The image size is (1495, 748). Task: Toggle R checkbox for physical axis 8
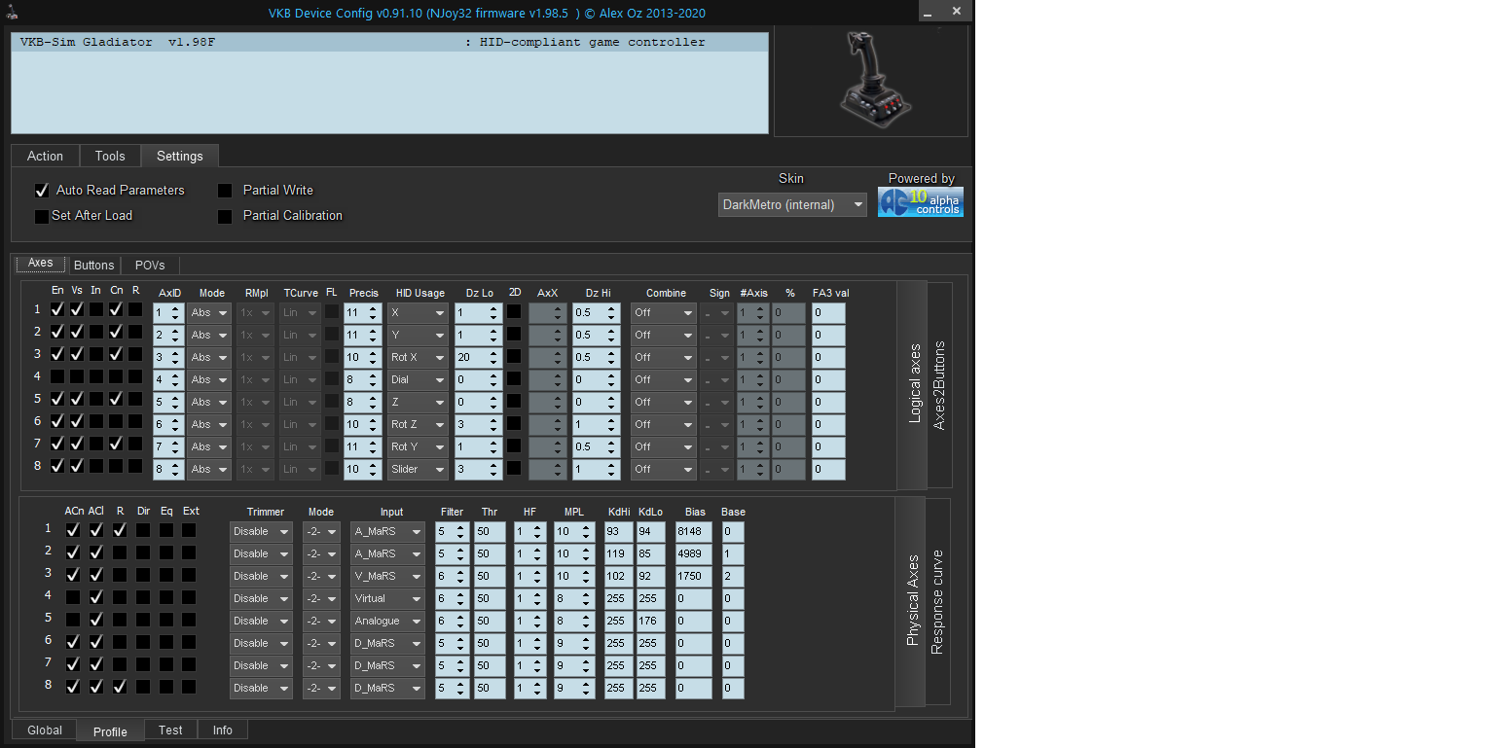(x=120, y=687)
